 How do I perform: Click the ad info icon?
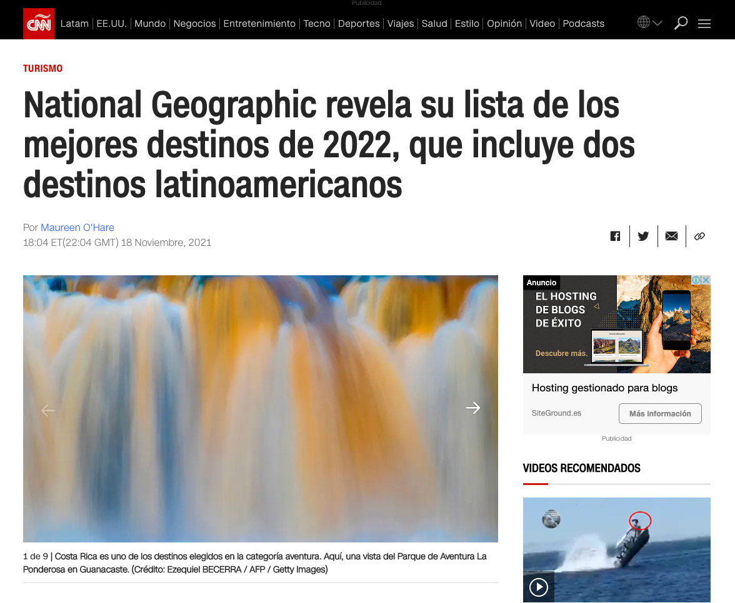pos(696,280)
